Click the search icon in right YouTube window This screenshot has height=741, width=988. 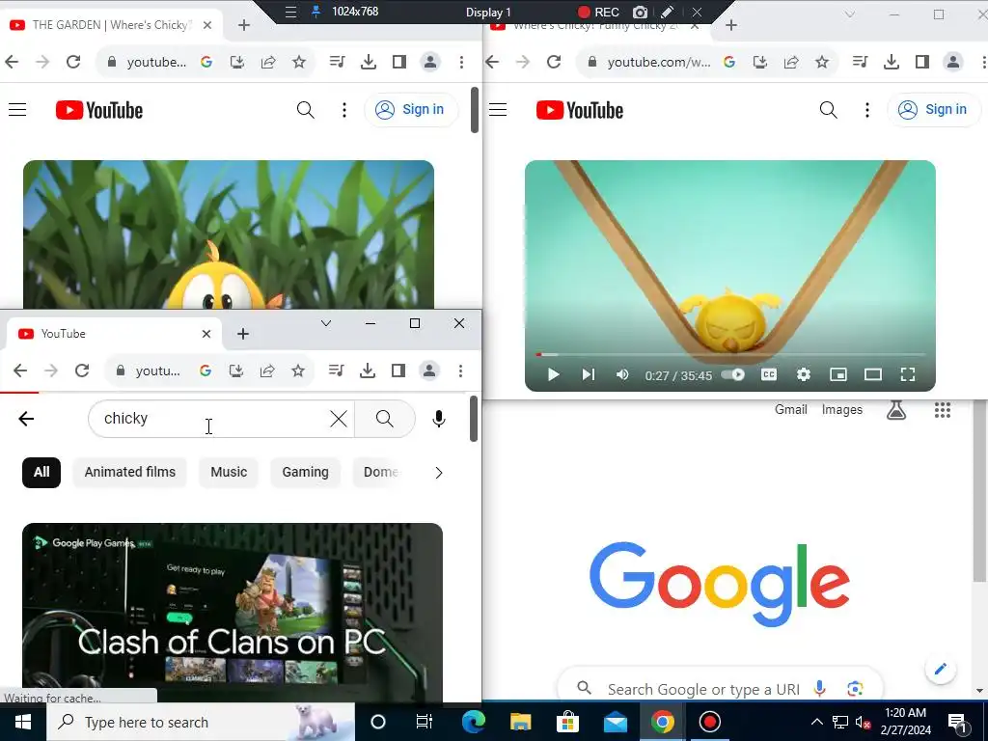click(x=828, y=110)
